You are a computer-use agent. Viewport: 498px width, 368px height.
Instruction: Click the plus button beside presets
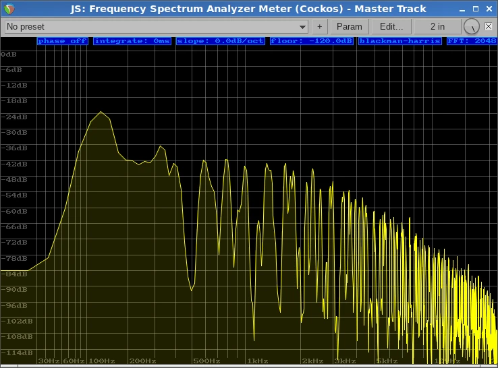pos(319,27)
